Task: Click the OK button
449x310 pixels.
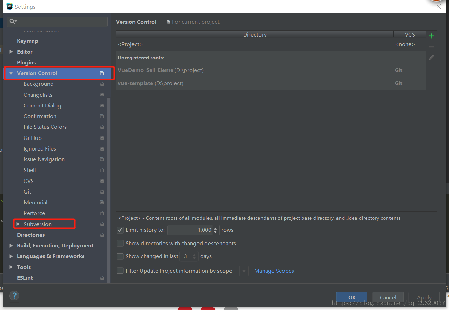Action: [352, 297]
